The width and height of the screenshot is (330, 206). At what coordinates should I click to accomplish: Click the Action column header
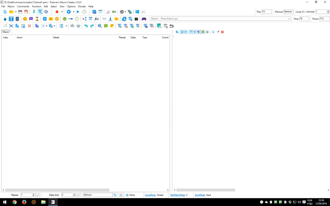click(19, 37)
